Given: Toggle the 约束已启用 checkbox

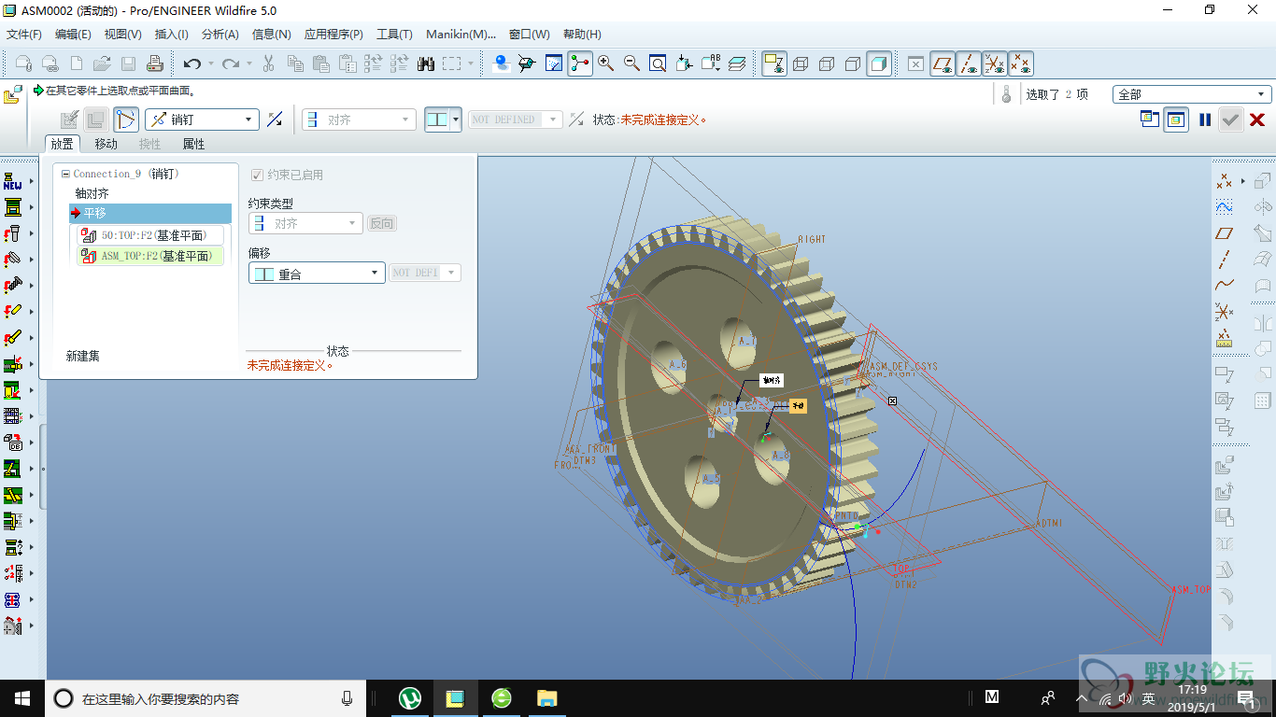Looking at the screenshot, I should click(258, 175).
